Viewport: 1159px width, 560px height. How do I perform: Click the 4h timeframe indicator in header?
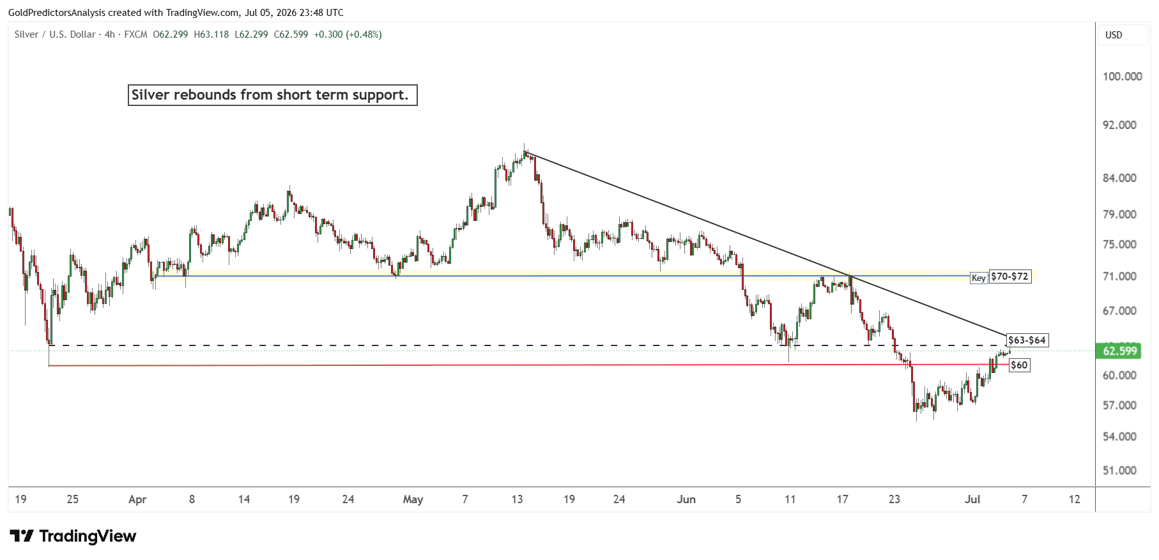[x=110, y=34]
